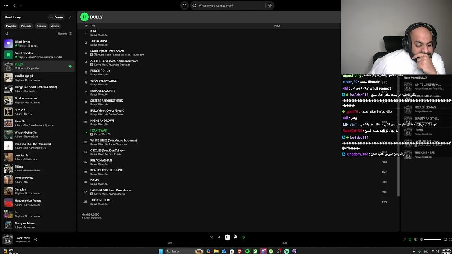The width and height of the screenshot is (452, 254).
Task: Open the Spotify icon on the taskbar
Action: tap(247, 251)
